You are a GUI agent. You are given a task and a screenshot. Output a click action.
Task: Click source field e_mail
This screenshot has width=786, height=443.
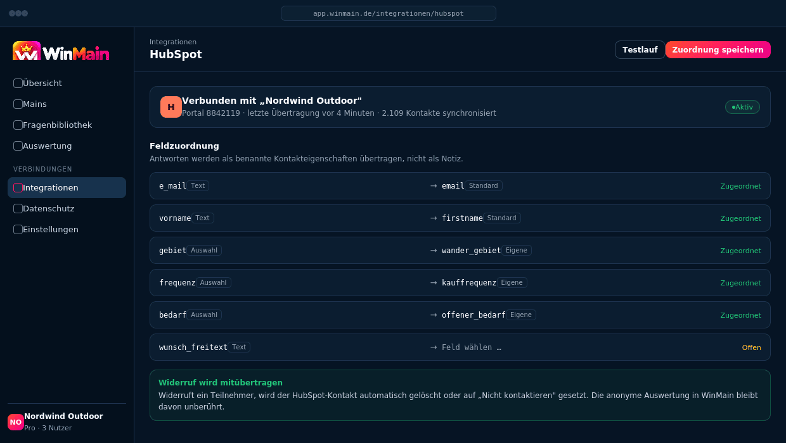[x=172, y=186]
